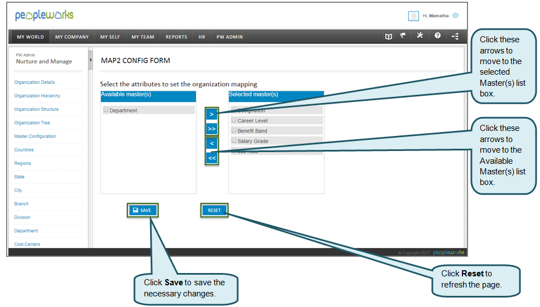This screenshot has height=307, width=540.
Task: Switch to the REPORTS menu tab
Action: pyautogui.click(x=176, y=37)
